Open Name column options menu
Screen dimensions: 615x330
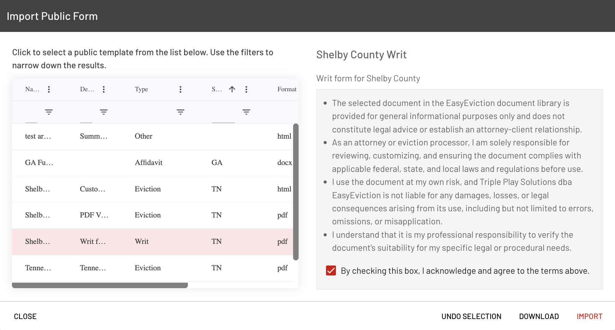[49, 90]
